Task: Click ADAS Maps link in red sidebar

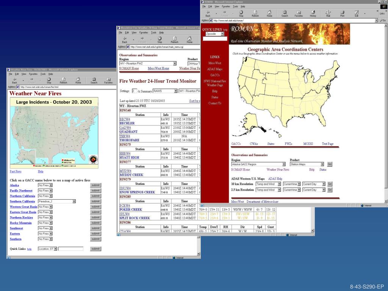Action: click(x=215, y=69)
